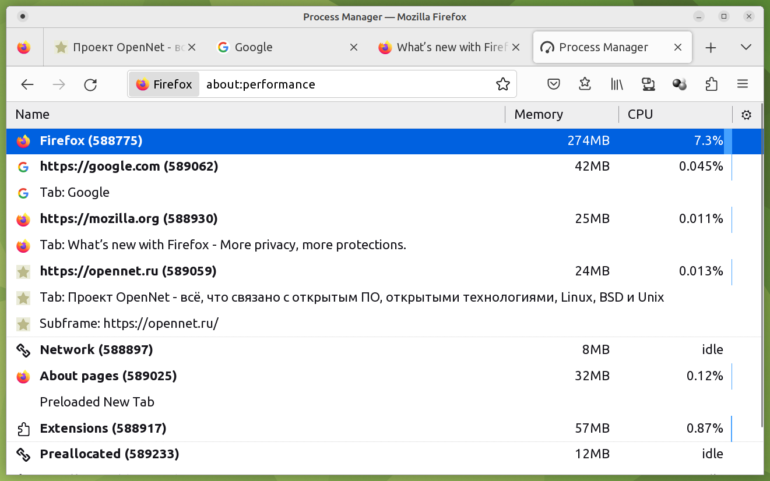
Task: Open the Firefox View pinned button
Action: (24, 48)
